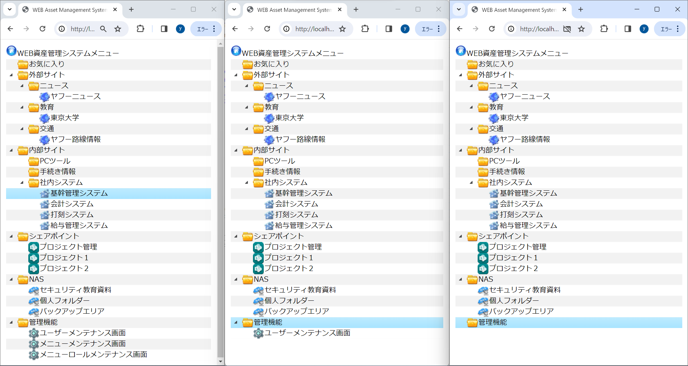Focus the address bar in the left window
The width and height of the screenshot is (688, 366).
click(x=83, y=29)
